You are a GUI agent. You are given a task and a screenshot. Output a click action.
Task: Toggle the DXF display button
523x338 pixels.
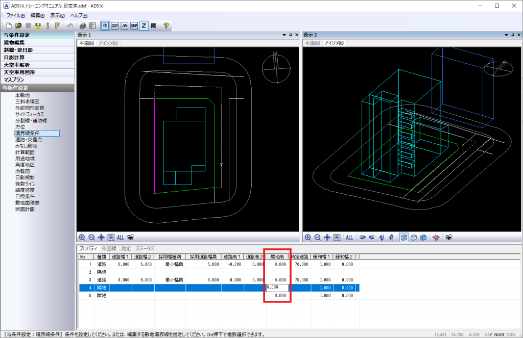(x=115, y=25)
